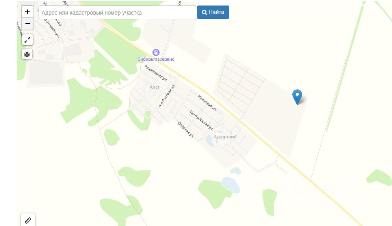Screen dimensions: 392x226
Task: Click the large blue pond south of Курортный
Action: pos(230,185)
